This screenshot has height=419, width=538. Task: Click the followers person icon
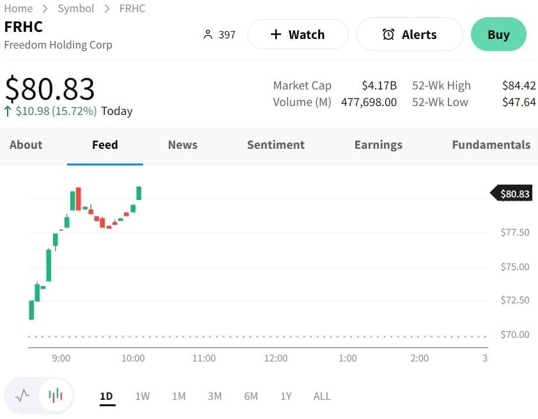[x=207, y=34]
